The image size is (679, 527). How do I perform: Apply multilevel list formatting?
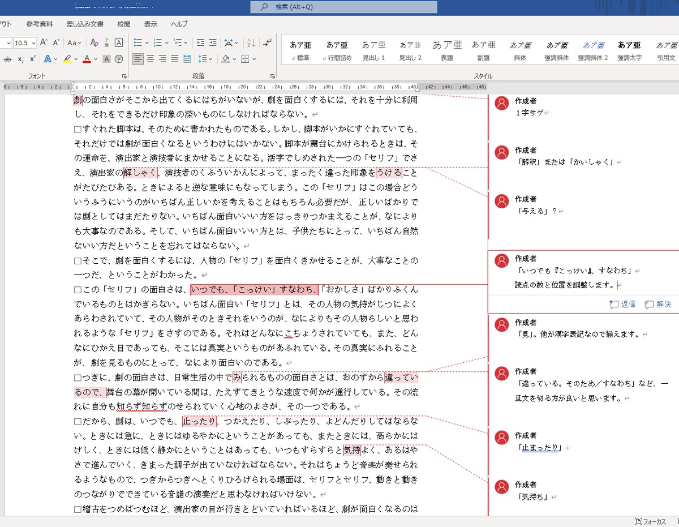[x=178, y=42]
